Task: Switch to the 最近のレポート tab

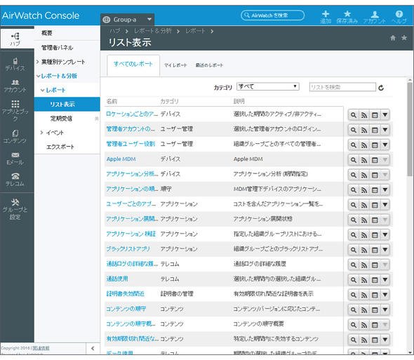Action: pos(209,65)
